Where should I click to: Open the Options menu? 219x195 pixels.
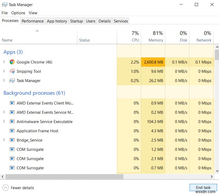click(x=18, y=13)
